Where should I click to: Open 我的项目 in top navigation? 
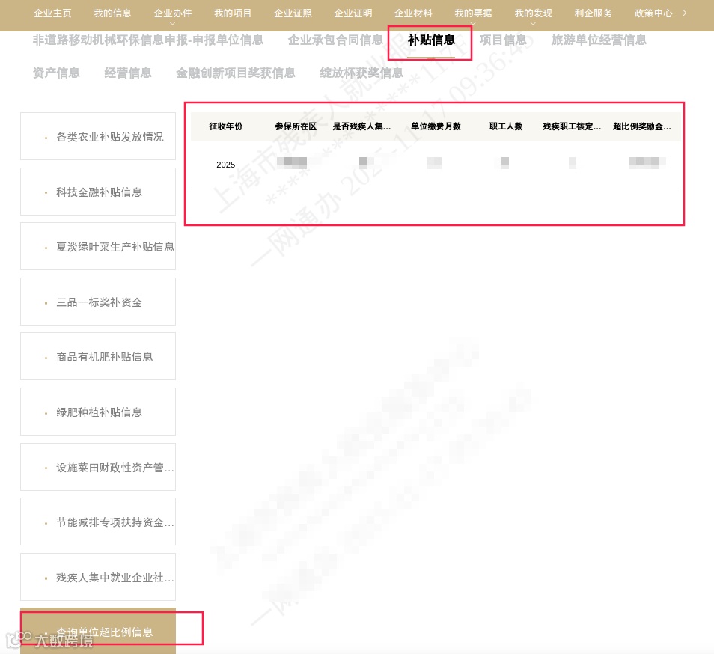pos(233,13)
